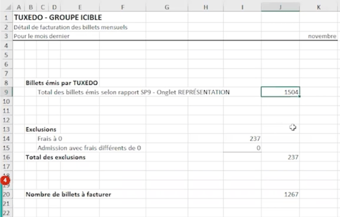Click the 237 total on 'Total des exclusions' row
The height and width of the screenshot is (217, 340).
pos(293,157)
